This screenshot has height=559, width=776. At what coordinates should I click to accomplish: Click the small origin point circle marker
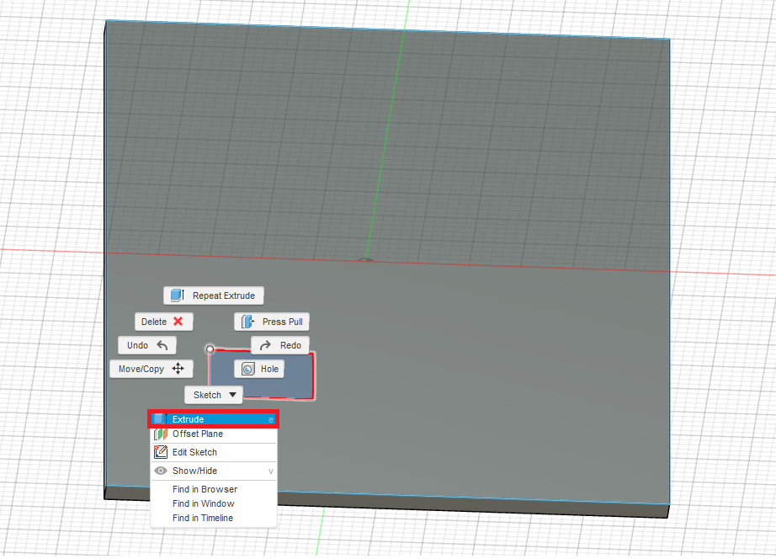coord(210,347)
